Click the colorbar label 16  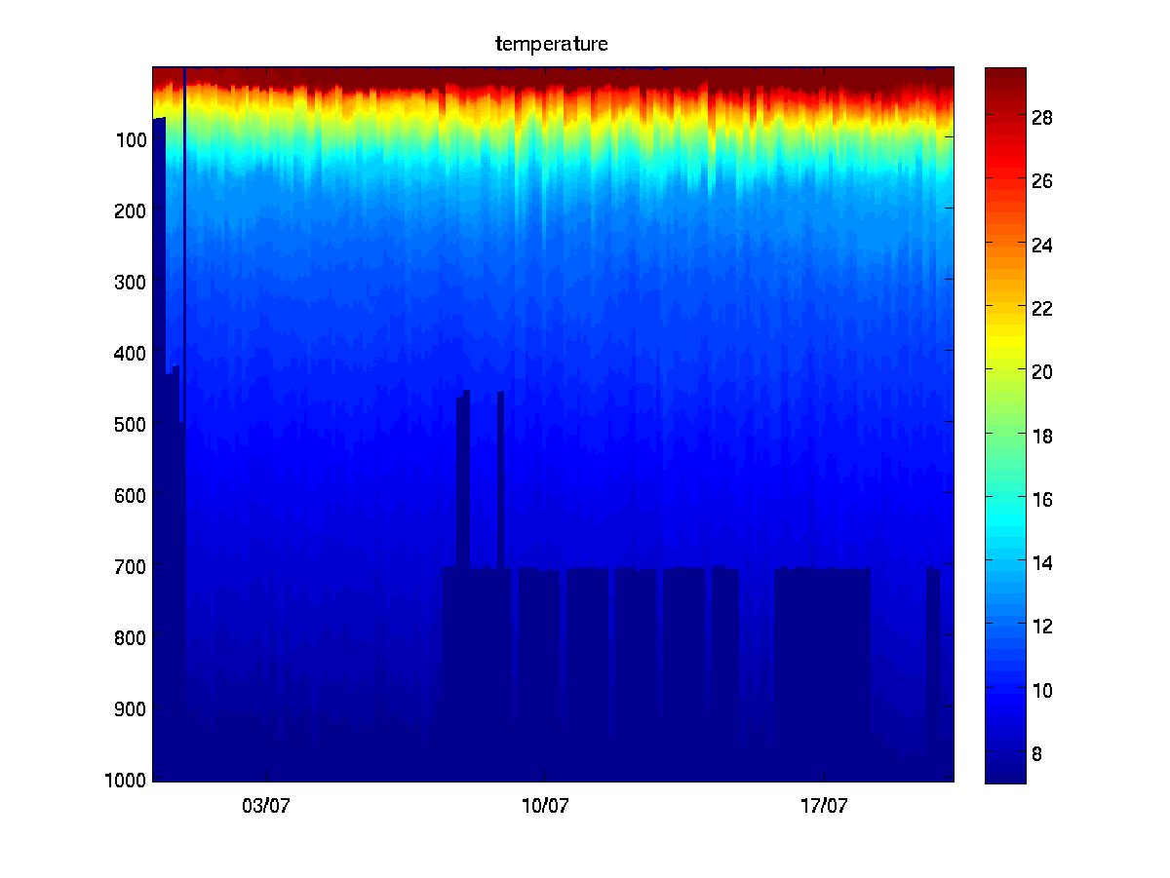pos(1041,499)
